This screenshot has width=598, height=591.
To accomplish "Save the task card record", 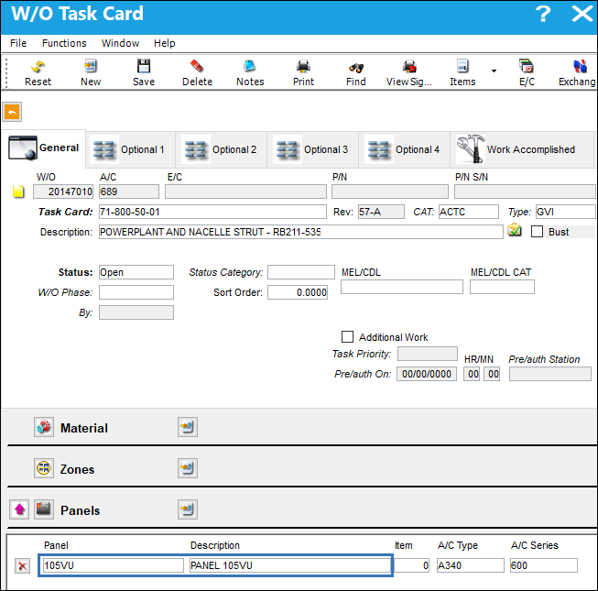I will (x=144, y=73).
